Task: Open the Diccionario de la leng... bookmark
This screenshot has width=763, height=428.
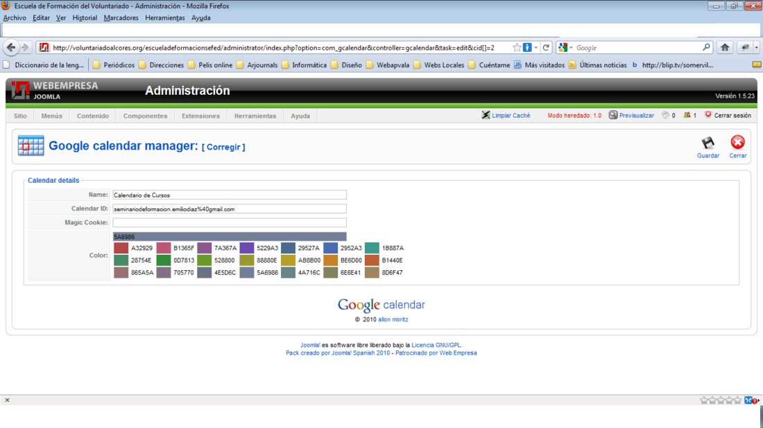Action: (44, 64)
